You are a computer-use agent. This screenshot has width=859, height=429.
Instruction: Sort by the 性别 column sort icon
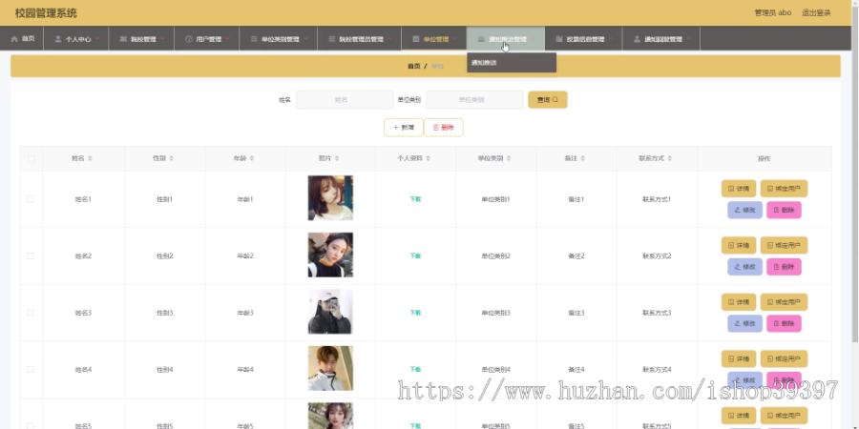tap(171, 158)
